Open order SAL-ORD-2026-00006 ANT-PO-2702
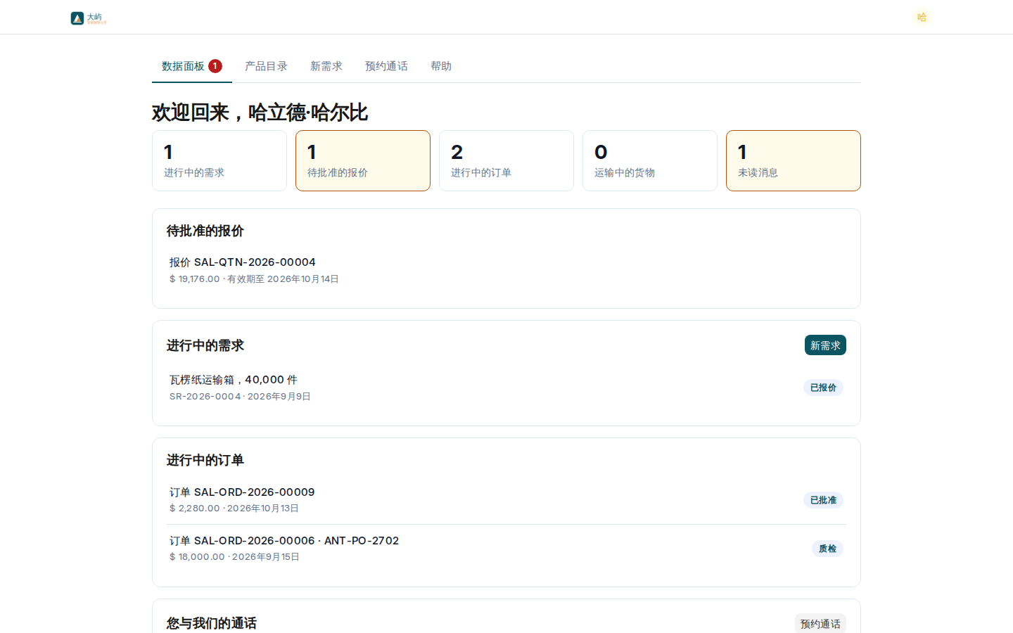The image size is (1013, 633). 507,549
